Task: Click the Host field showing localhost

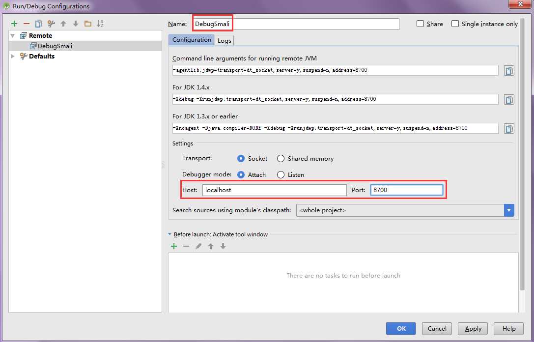Action: coord(275,190)
